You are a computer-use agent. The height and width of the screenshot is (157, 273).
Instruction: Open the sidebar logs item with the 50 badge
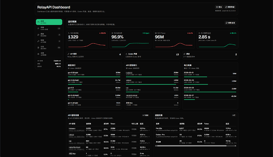pos(49,48)
